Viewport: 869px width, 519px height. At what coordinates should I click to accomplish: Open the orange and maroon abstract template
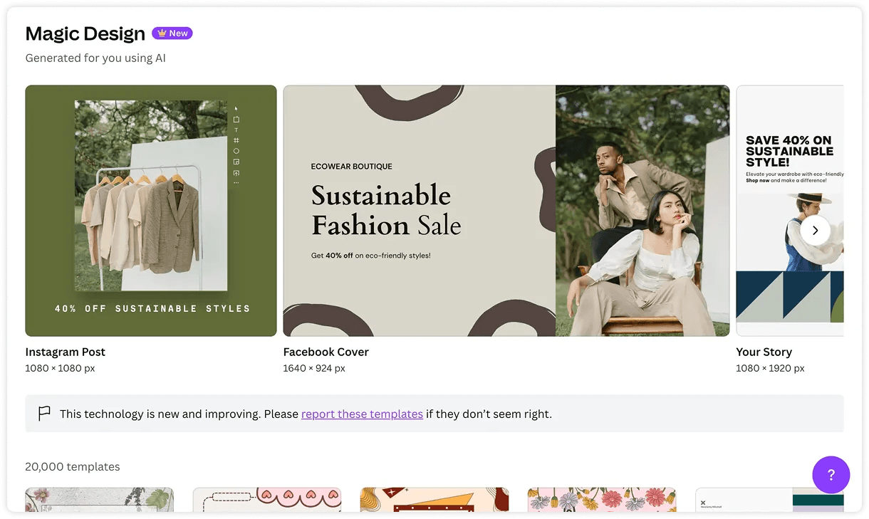434,500
